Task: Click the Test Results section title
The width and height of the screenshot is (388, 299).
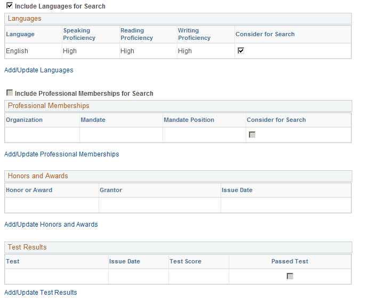Action: [27, 247]
